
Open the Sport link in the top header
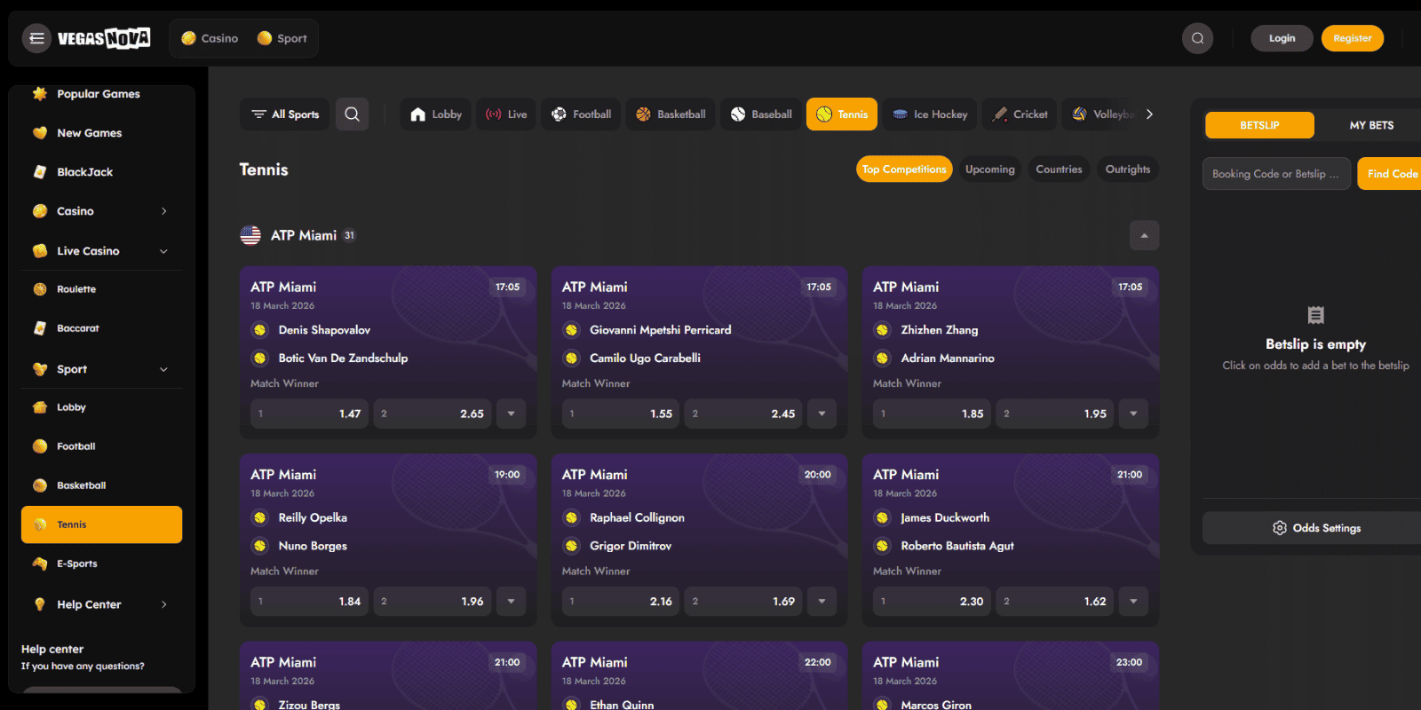pyautogui.click(x=282, y=38)
